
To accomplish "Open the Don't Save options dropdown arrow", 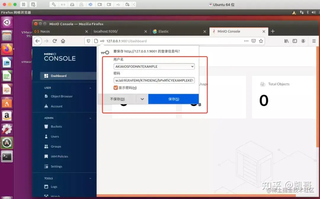I will tap(142, 99).
